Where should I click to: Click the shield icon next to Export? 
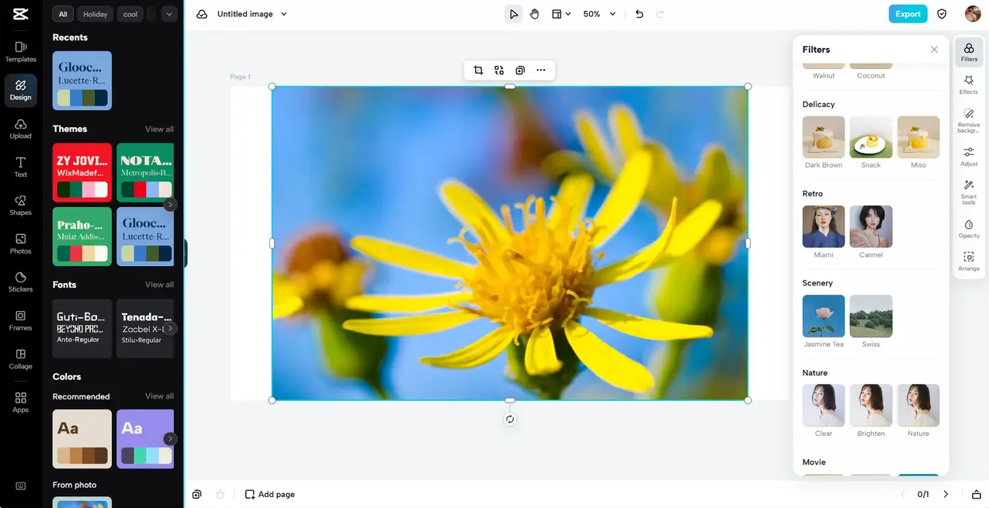click(942, 14)
